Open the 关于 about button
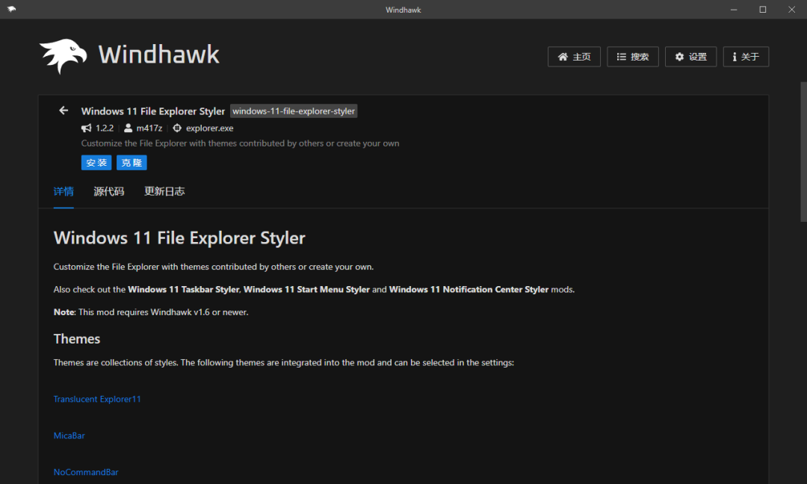 [x=746, y=57]
